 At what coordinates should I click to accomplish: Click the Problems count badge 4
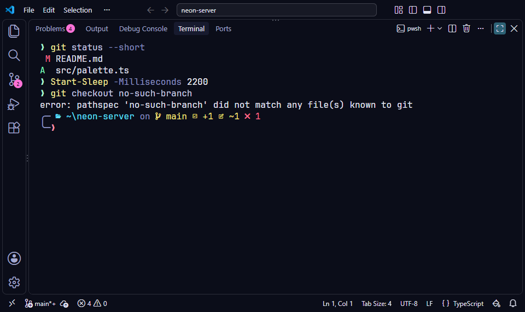coord(71,29)
